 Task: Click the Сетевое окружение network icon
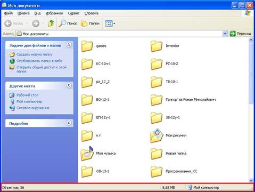click(x=12, y=108)
